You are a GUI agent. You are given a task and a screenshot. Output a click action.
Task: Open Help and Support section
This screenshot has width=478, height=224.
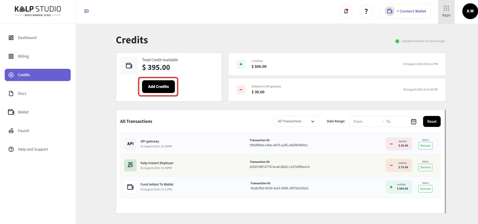tap(33, 149)
